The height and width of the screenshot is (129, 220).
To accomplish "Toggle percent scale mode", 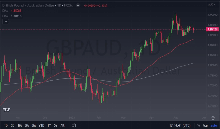I will pyautogui.click(x=198, y=125).
